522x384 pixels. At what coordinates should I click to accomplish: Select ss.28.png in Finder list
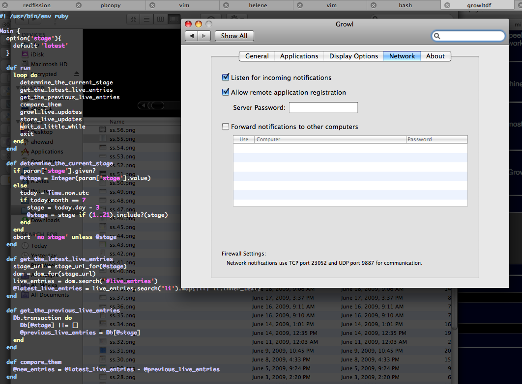pyautogui.click(x=122, y=377)
